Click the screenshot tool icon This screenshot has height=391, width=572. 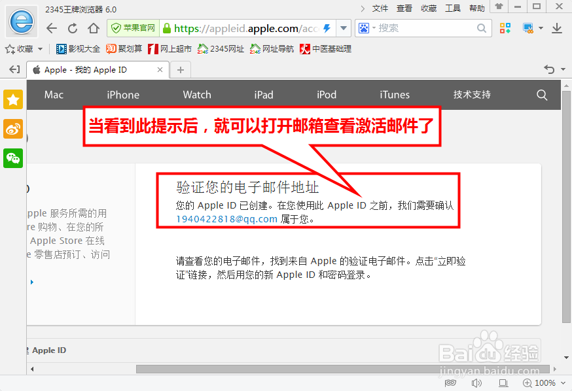[528, 28]
